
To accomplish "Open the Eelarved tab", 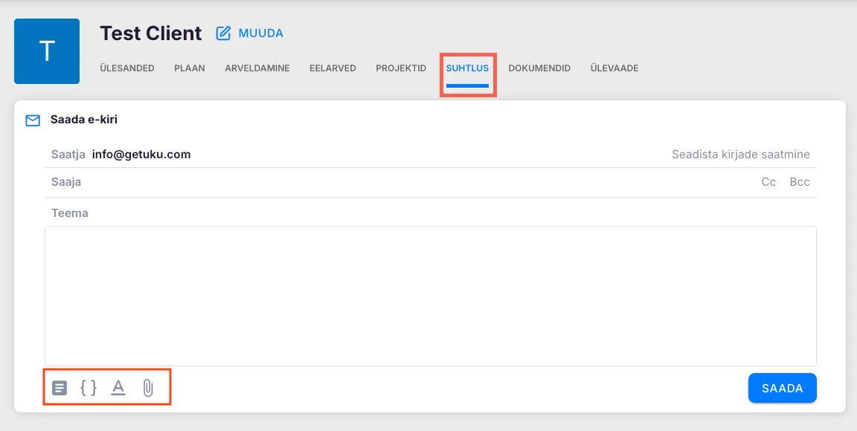I will (x=333, y=68).
